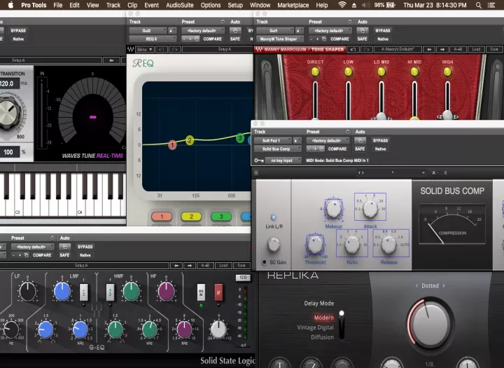Click Save button in SSL G-EQ toolbar
Image resolution: width=504 pixels, height=368 pixels.
(x=241, y=266)
